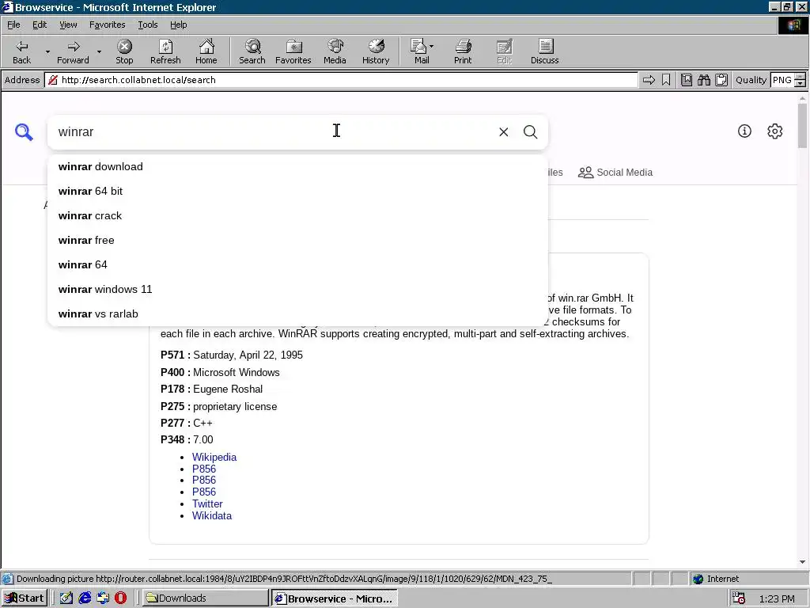810x608 pixels.
Task: Click in the winrar search input field
Action: pos(274,132)
